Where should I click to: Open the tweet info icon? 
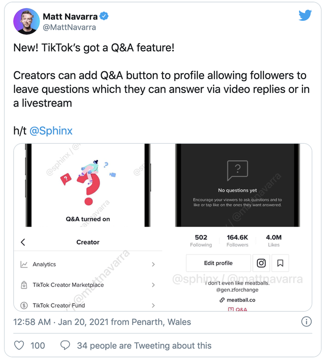tap(306, 321)
